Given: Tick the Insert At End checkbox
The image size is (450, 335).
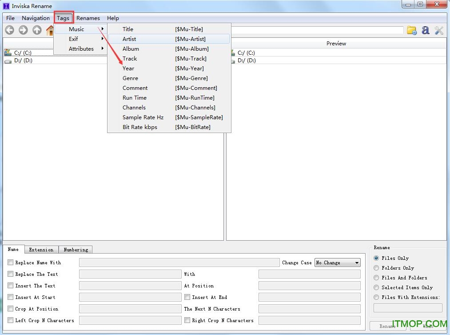Looking at the screenshot, I should [187, 297].
